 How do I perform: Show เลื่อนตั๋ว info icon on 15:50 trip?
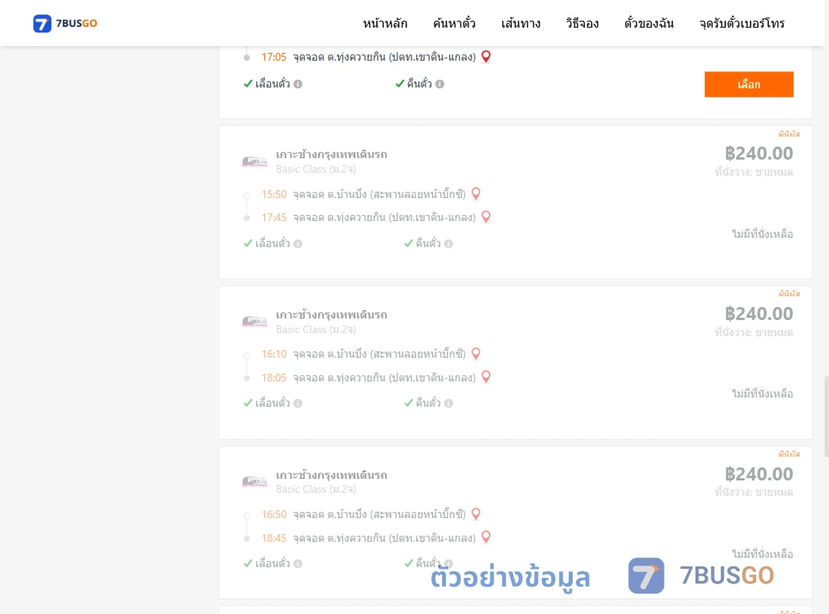[298, 244]
